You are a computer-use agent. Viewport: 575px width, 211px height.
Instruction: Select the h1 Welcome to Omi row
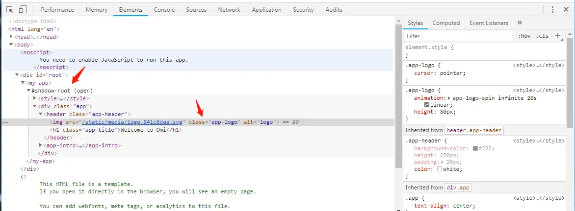click(x=116, y=130)
